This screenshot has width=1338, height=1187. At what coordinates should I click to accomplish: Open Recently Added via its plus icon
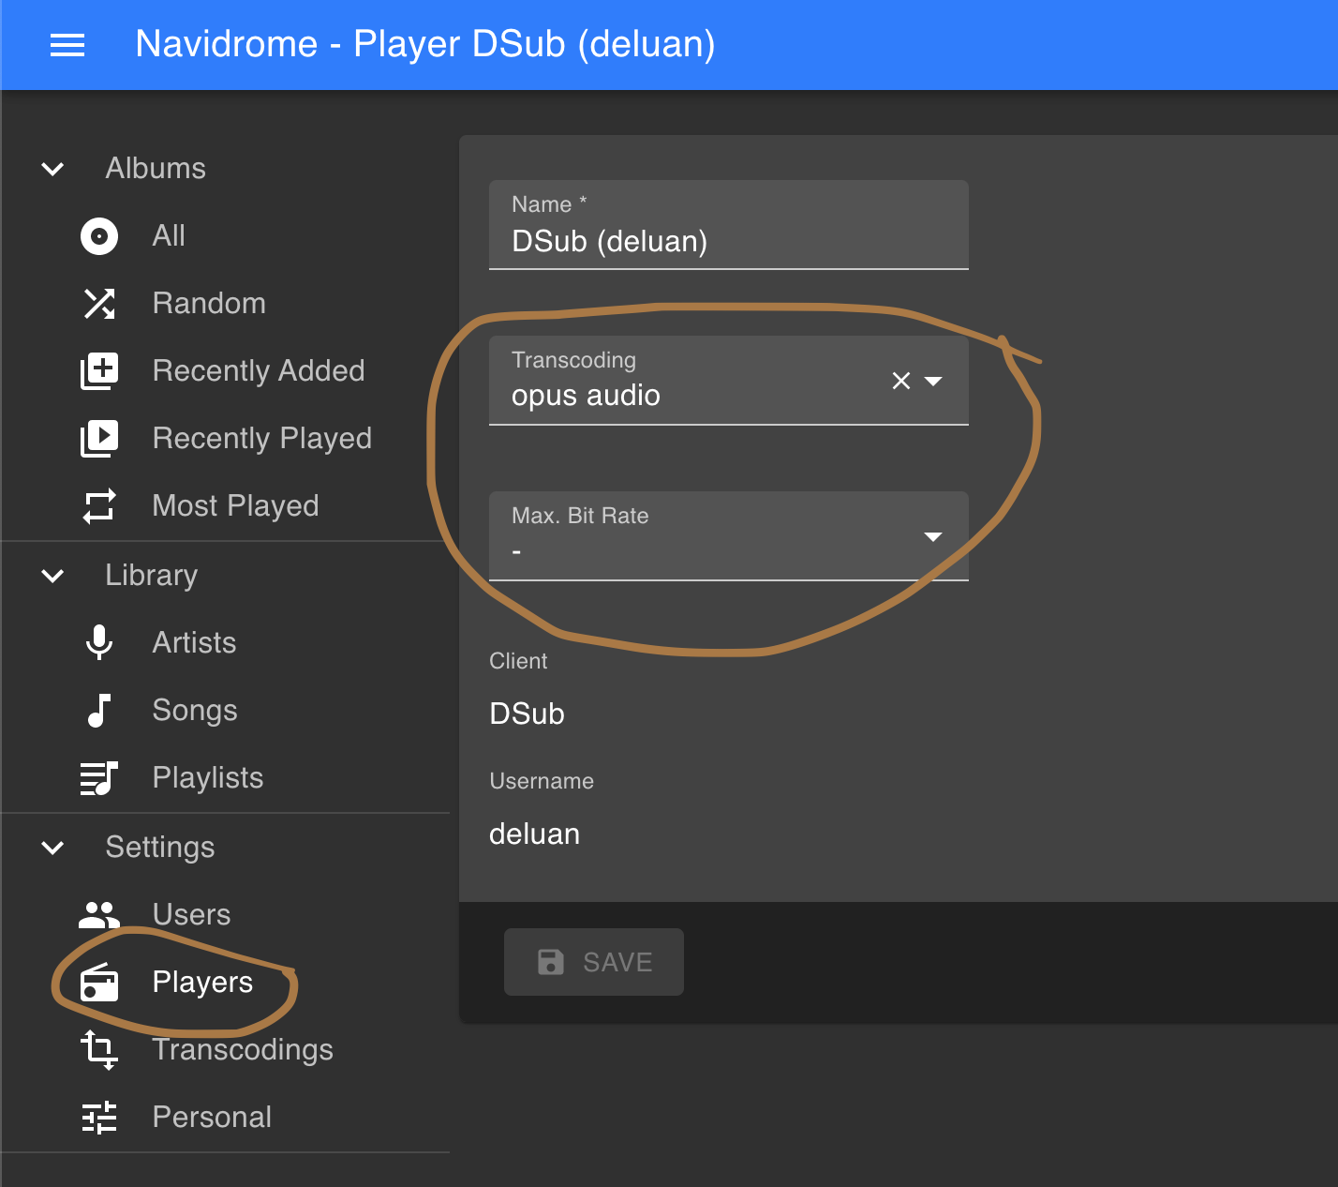pos(98,371)
